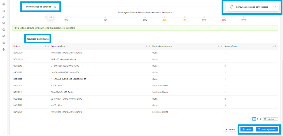The height and width of the screenshot is (136, 283).
Task: Search within the Transportadora column
Action: [x=149, y=46]
